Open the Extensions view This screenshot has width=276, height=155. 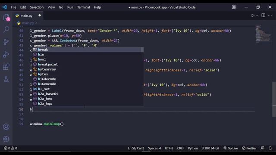[x=6, y=67]
